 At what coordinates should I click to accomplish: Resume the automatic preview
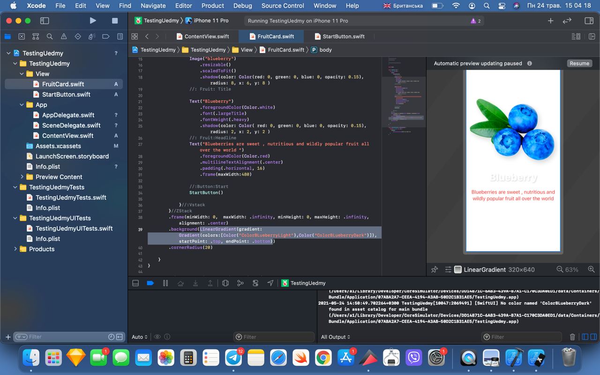(x=579, y=63)
